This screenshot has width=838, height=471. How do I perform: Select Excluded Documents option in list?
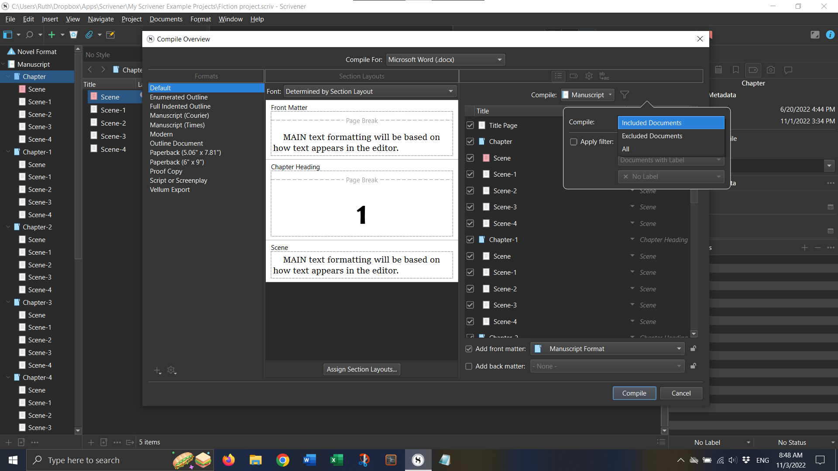point(671,136)
